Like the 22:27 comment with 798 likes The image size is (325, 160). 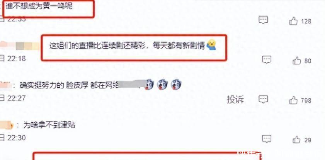tap(293, 100)
